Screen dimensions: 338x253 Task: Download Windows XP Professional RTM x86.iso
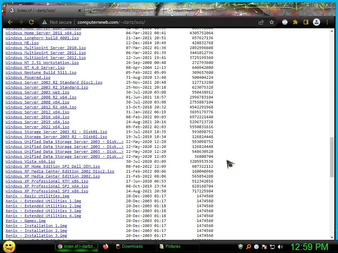[x=47, y=182]
